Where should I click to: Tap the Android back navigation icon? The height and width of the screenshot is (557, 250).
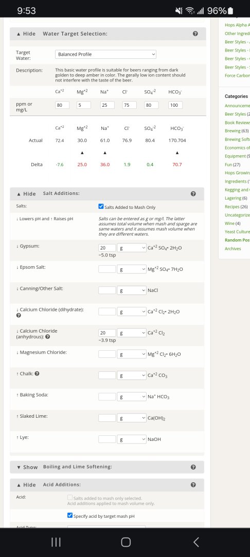click(197, 542)
